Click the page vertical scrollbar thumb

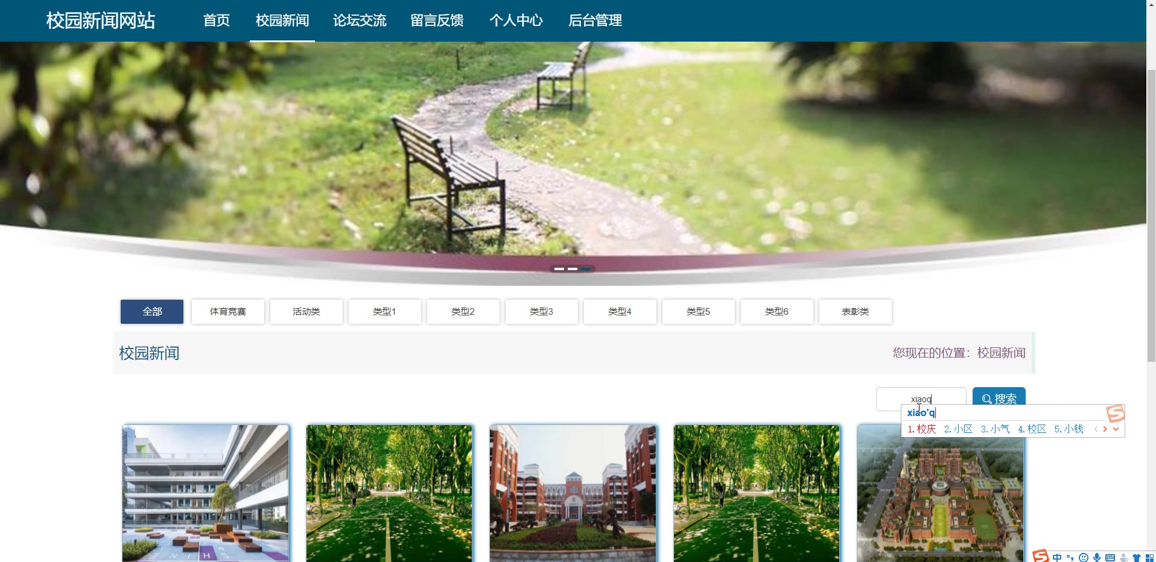point(1151,216)
